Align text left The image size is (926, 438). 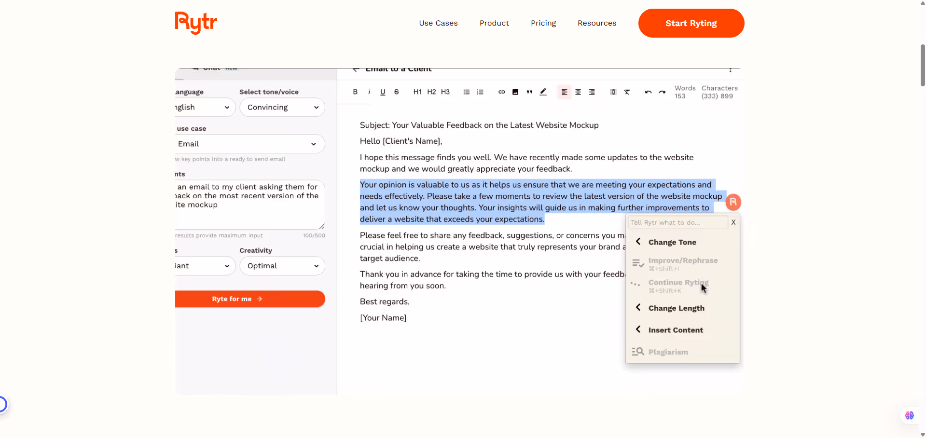tap(564, 92)
